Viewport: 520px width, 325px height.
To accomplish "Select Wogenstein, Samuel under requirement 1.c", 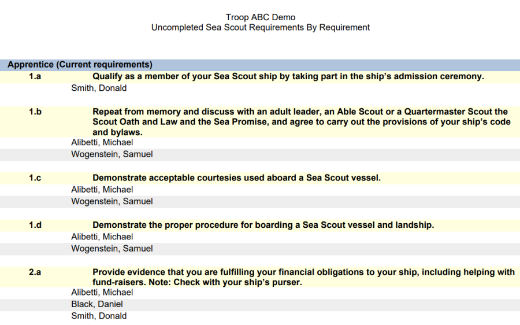I will [112, 201].
